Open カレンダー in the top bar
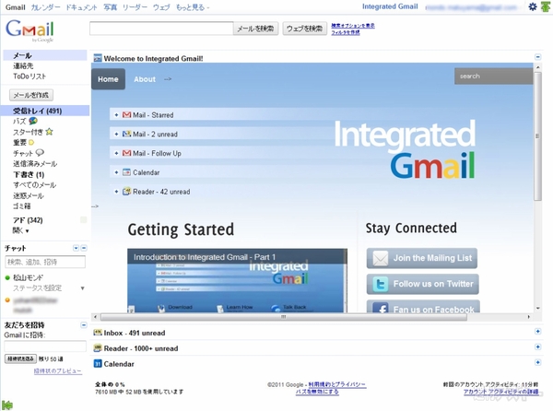The image size is (553, 411). click(x=45, y=7)
